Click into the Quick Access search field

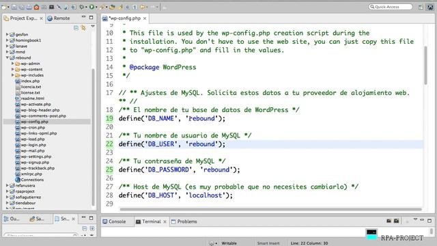(390, 7)
